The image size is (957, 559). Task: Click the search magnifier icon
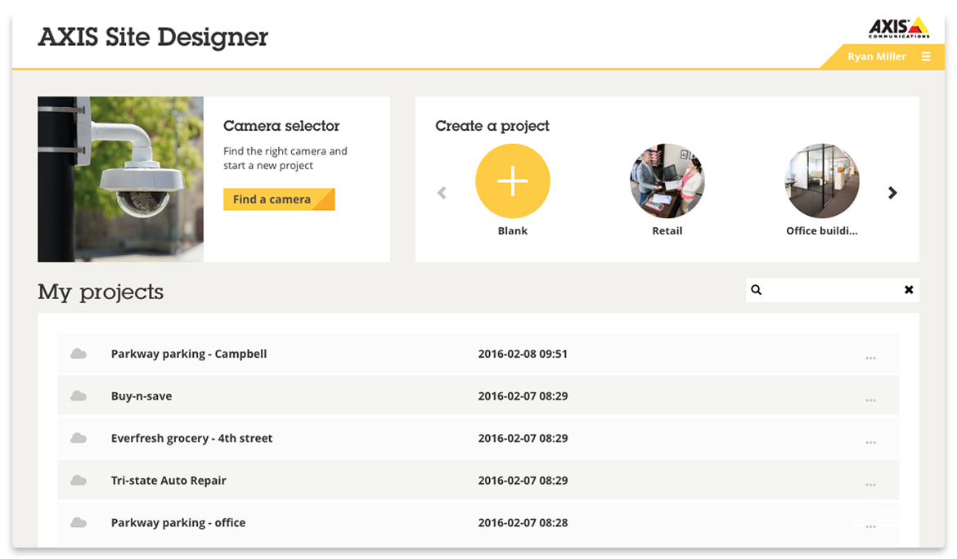coord(757,290)
